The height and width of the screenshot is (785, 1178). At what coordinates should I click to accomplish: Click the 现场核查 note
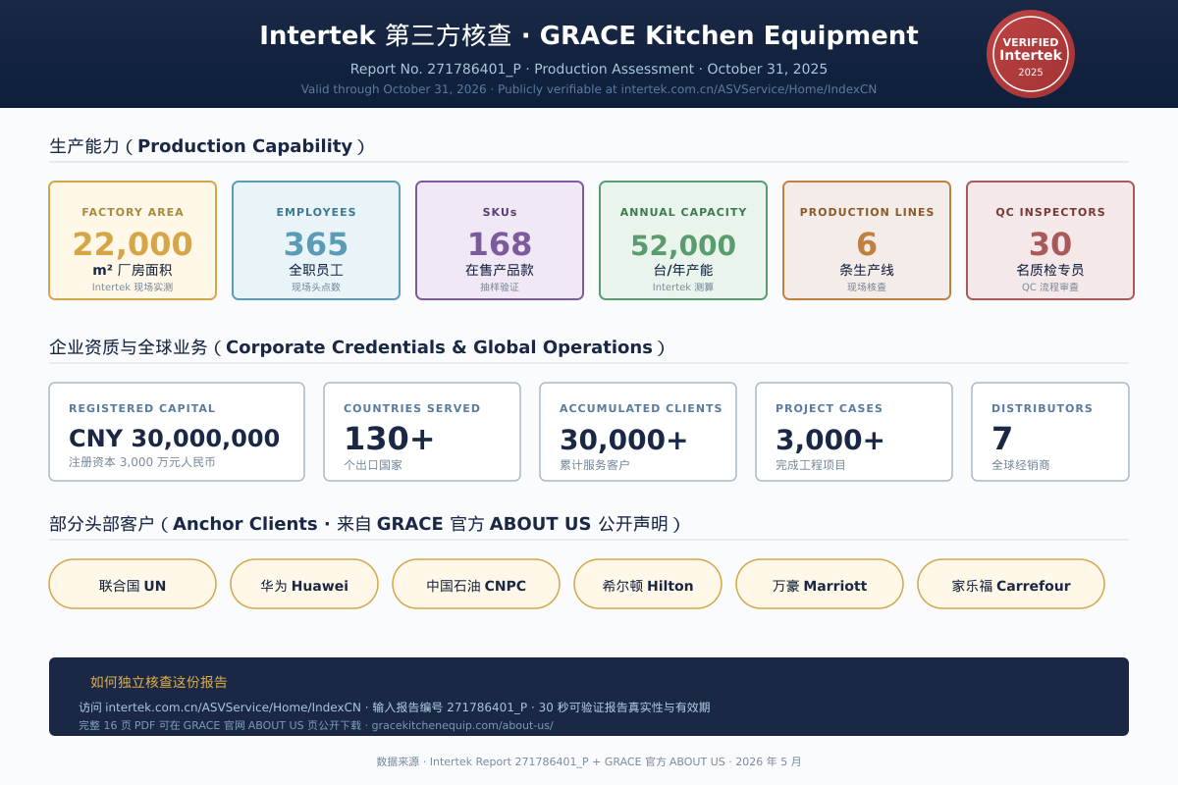click(867, 288)
